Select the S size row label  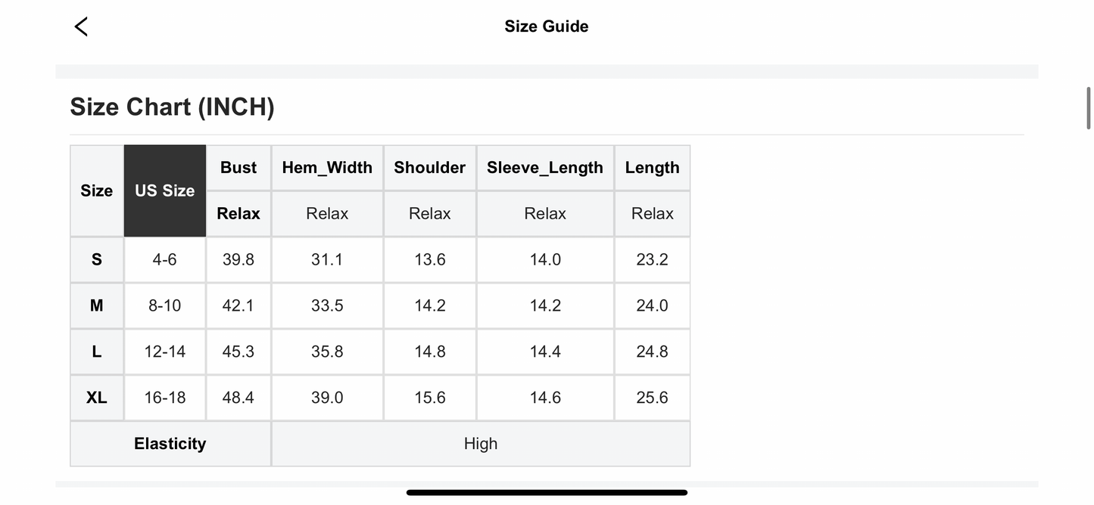click(x=97, y=259)
